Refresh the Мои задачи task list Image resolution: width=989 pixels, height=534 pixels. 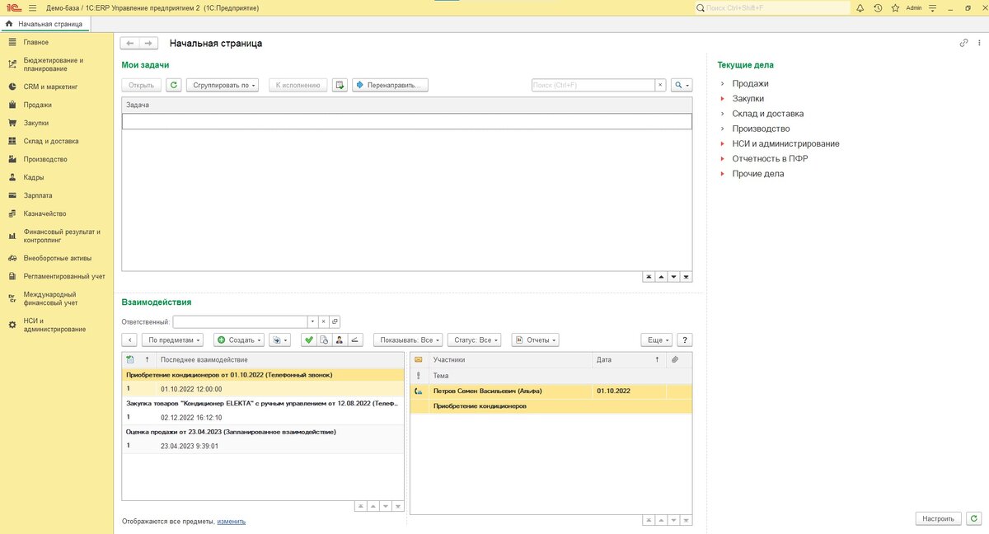click(173, 85)
